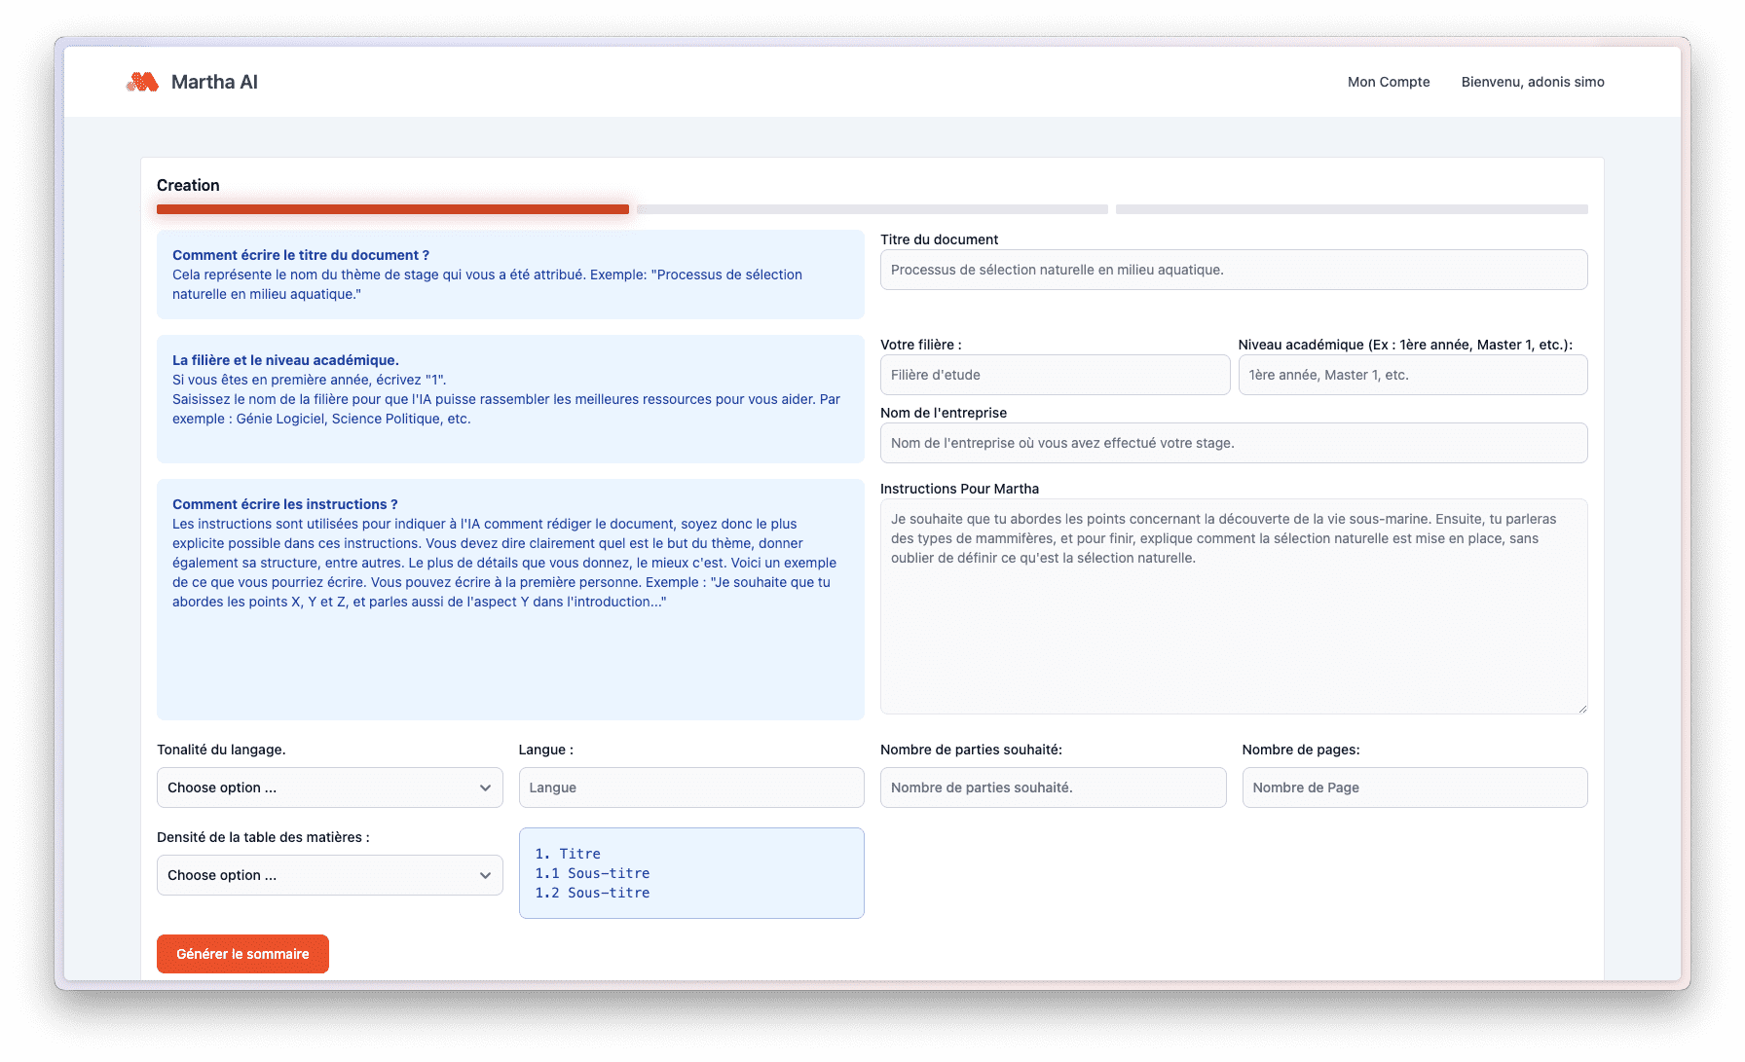Click the "La filière et le niveau académique." heading
1745x1062 pixels.
285,360
